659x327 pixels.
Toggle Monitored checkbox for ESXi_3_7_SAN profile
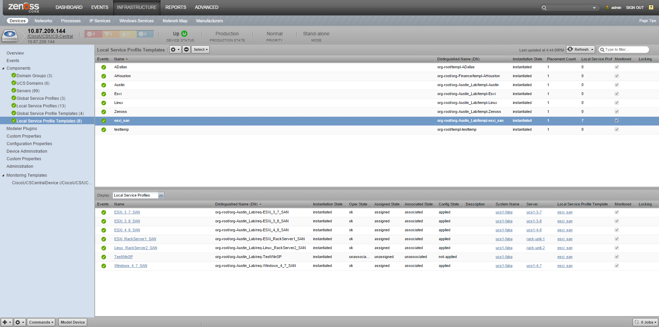tap(617, 212)
